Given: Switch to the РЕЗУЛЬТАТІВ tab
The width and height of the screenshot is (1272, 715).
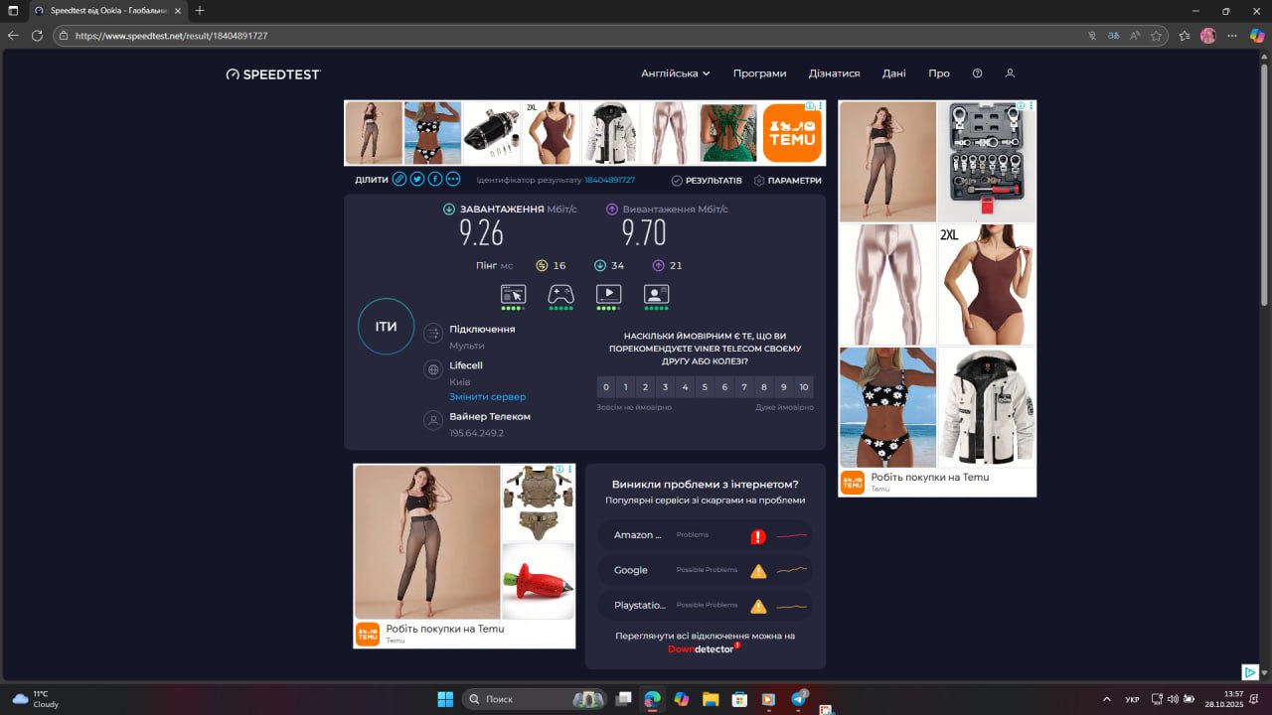Looking at the screenshot, I should tap(707, 181).
